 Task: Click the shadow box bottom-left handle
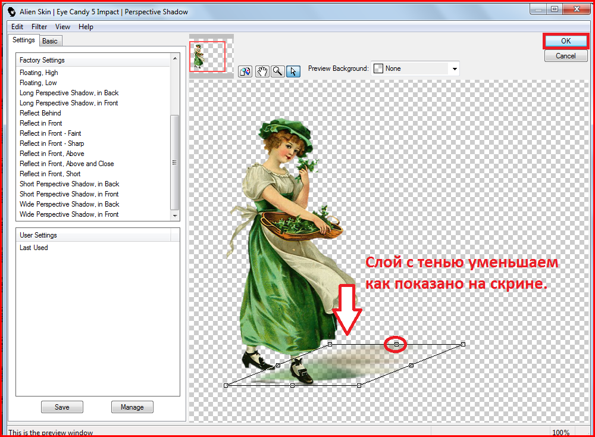click(x=226, y=385)
